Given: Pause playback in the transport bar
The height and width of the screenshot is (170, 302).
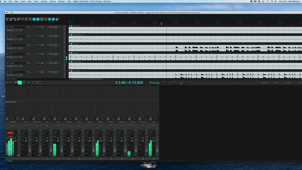Looking at the screenshot, I should [24, 83].
